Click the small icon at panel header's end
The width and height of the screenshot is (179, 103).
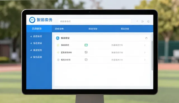pos(146,38)
